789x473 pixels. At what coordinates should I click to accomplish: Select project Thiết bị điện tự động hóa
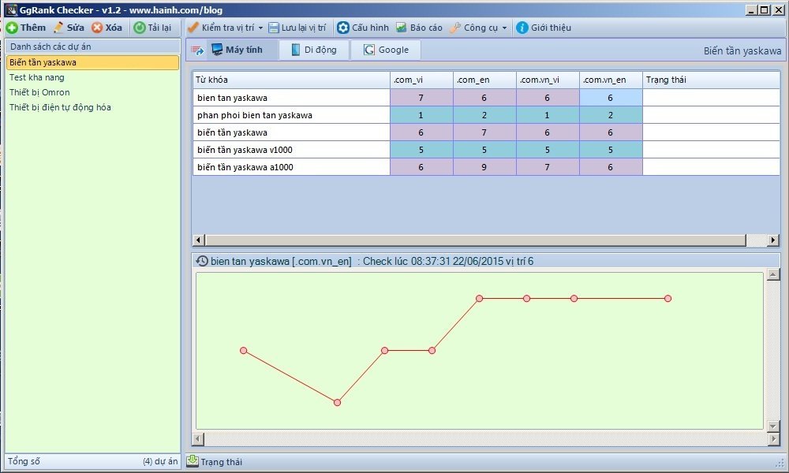coord(92,107)
